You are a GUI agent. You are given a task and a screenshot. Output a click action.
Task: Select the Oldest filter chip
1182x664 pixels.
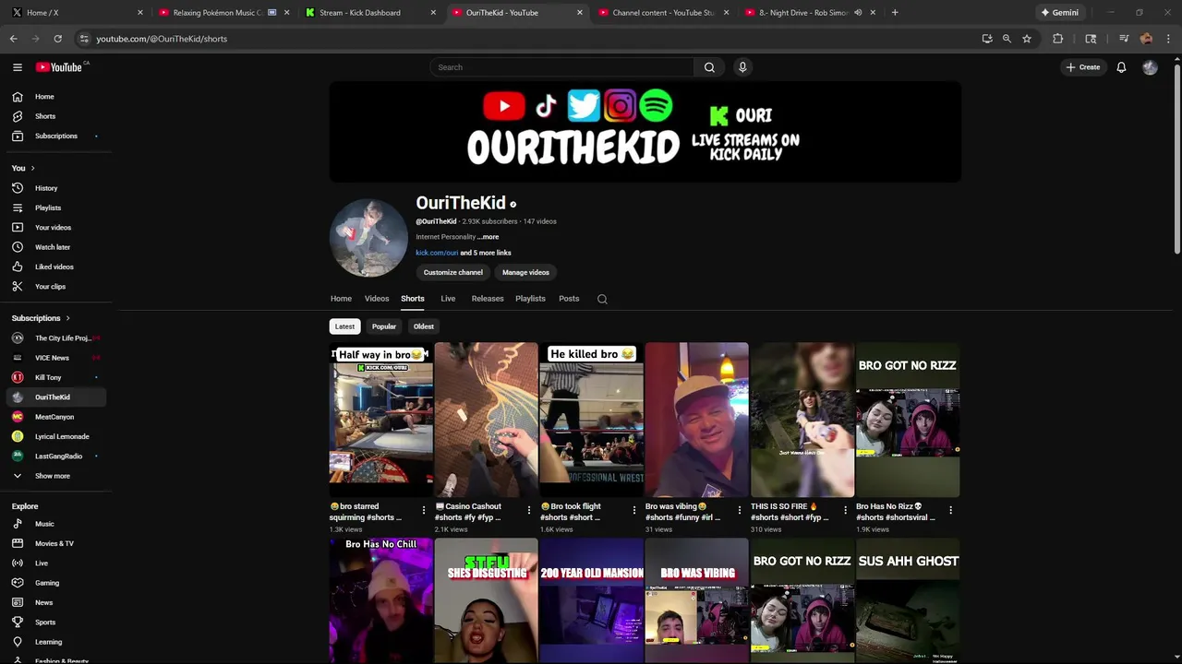(x=424, y=326)
